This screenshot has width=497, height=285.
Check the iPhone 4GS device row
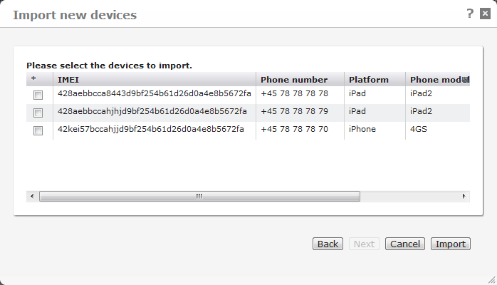click(x=38, y=130)
